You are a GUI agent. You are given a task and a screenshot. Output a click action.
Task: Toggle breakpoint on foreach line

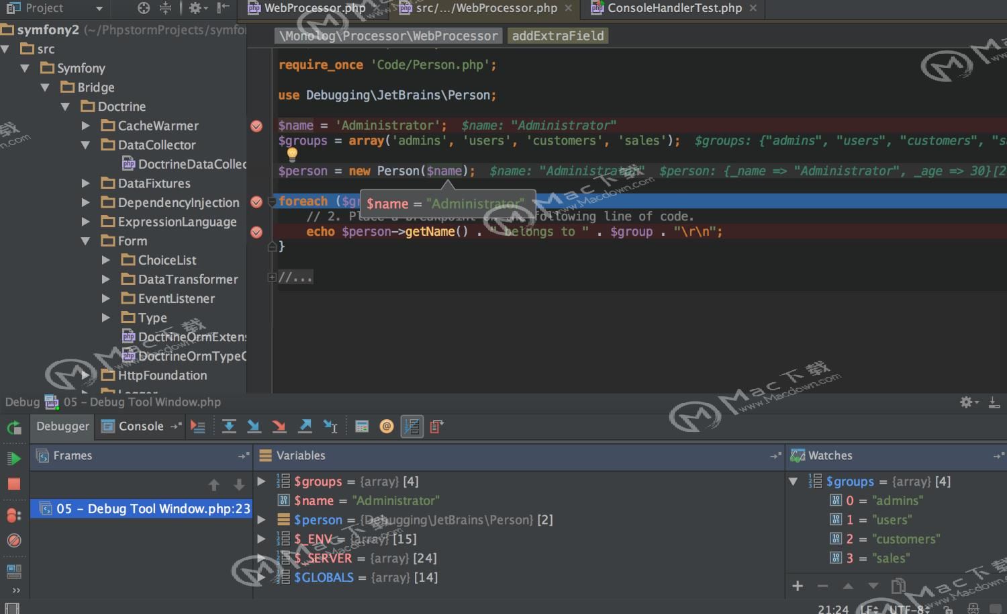click(256, 202)
